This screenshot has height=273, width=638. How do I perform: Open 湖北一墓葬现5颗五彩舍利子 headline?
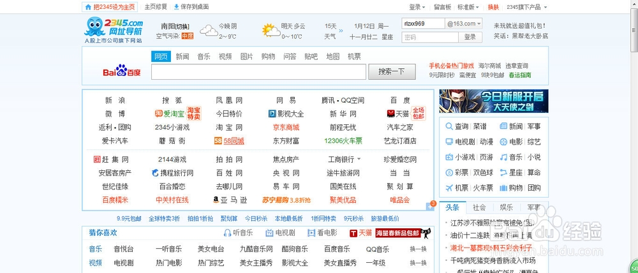click(x=491, y=247)
